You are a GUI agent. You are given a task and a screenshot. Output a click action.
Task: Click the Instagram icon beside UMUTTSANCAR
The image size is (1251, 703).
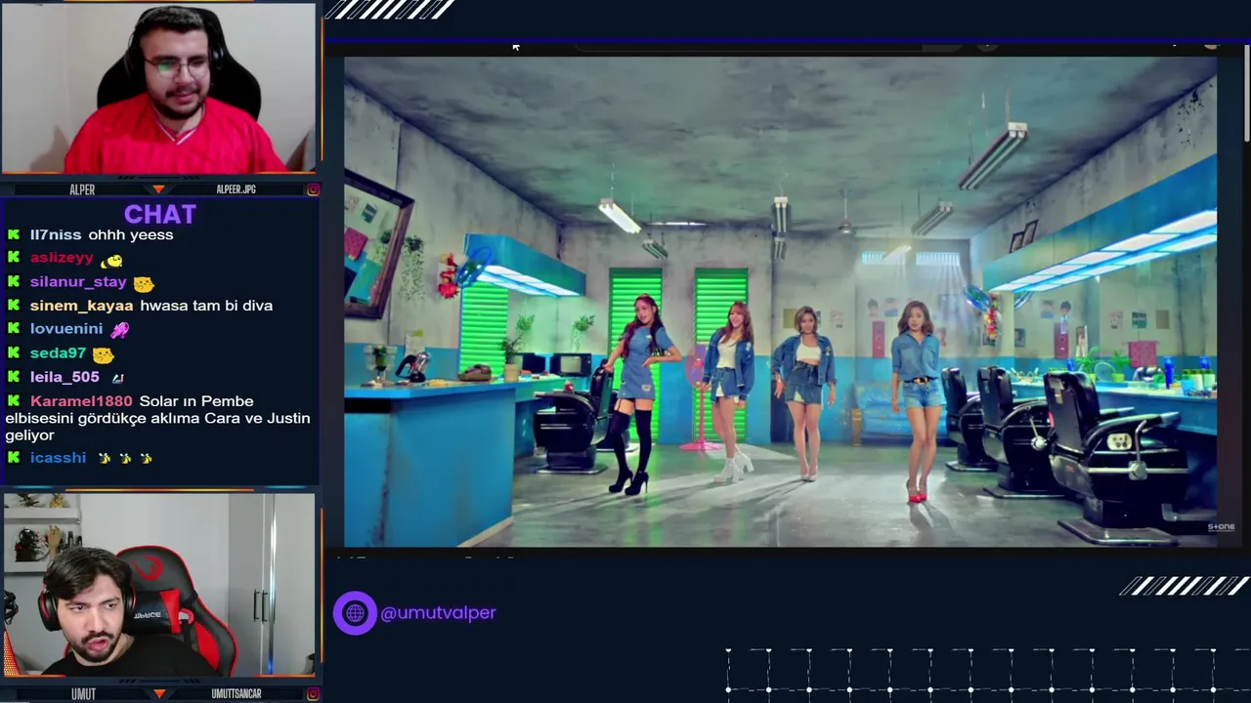pyautogui.click(x=313, y=693)
